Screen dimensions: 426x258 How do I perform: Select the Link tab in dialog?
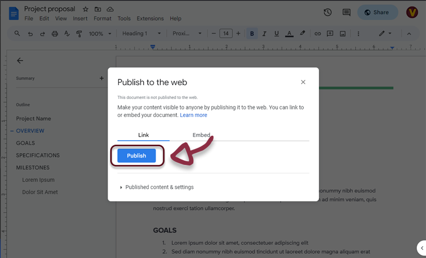point(143,135)
